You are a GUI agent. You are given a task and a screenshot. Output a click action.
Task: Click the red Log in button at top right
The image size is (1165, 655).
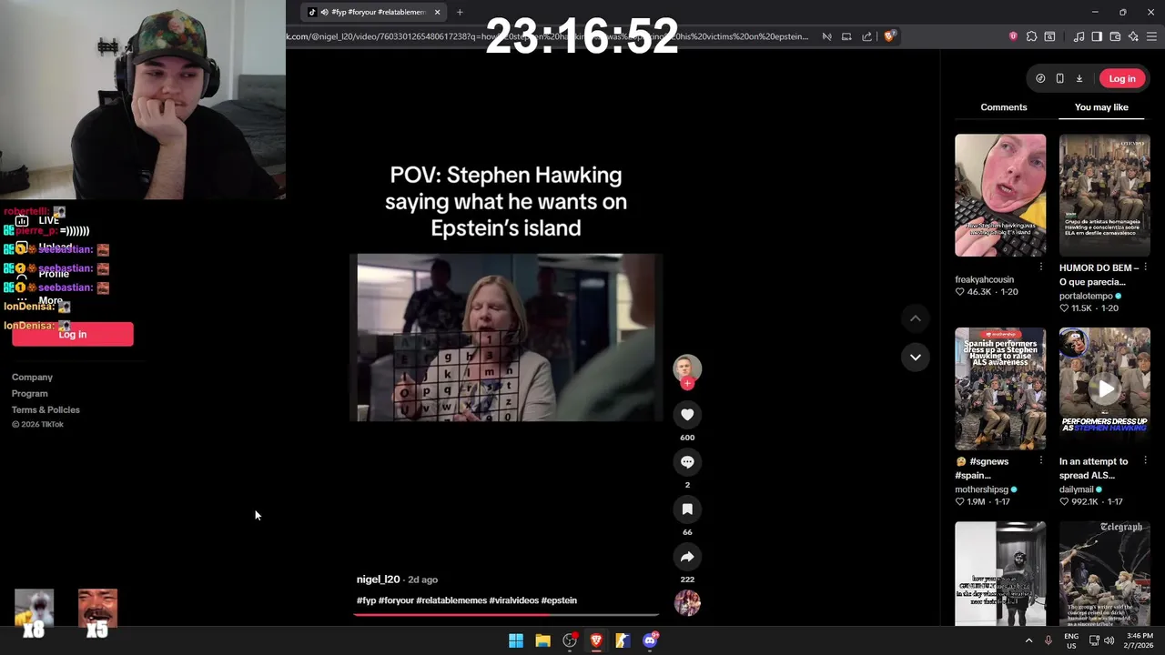1122,78
